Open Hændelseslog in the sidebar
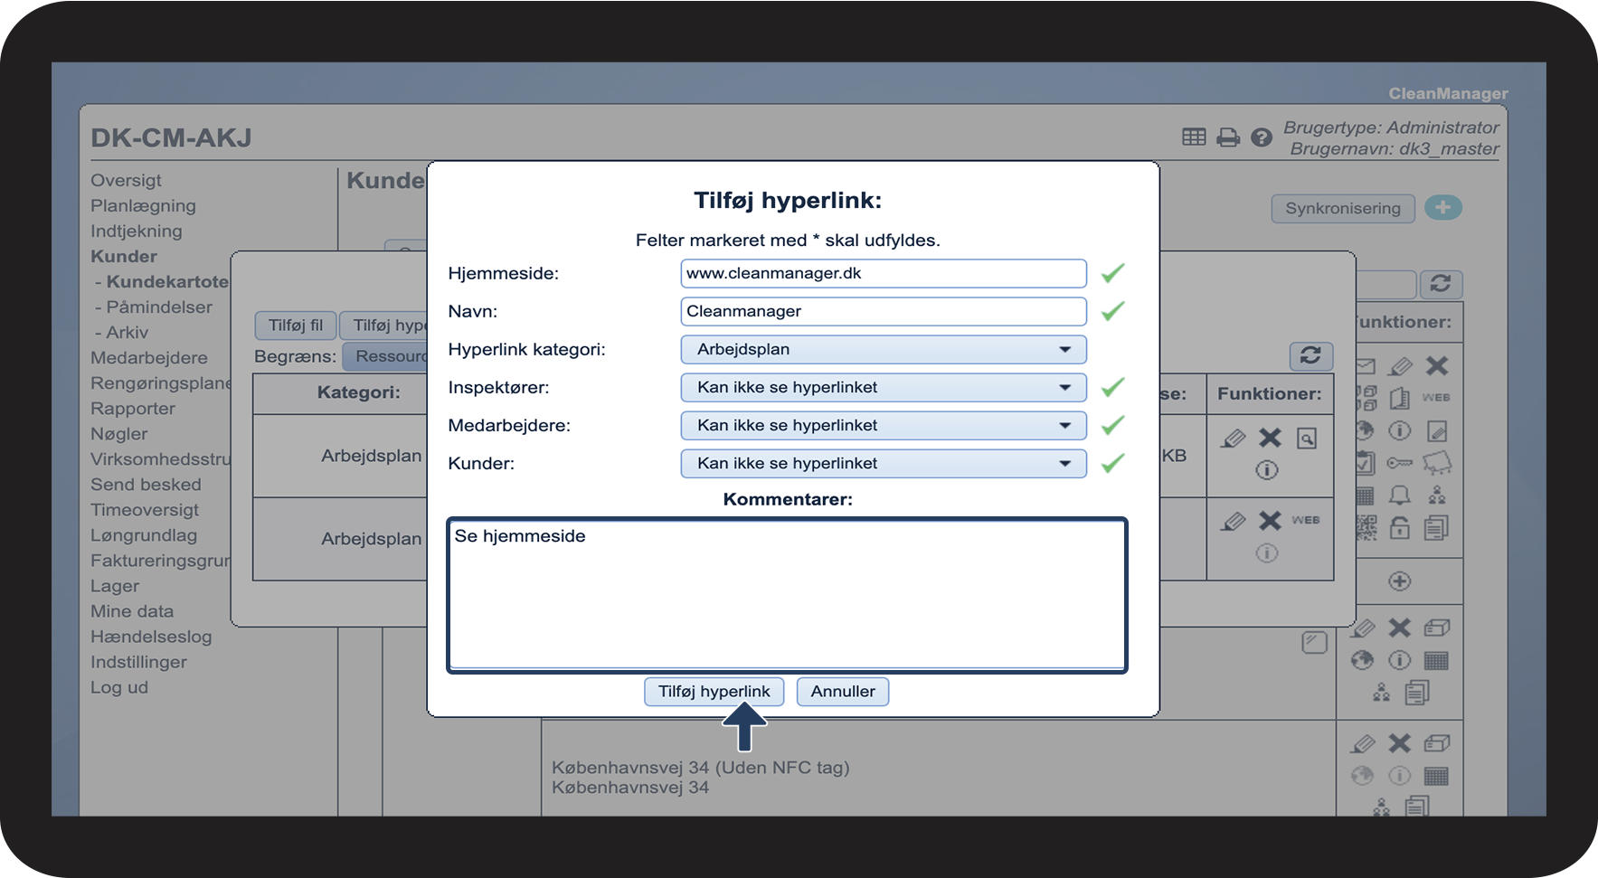The height and width of the screenshot is (878, 1598). 151,637
